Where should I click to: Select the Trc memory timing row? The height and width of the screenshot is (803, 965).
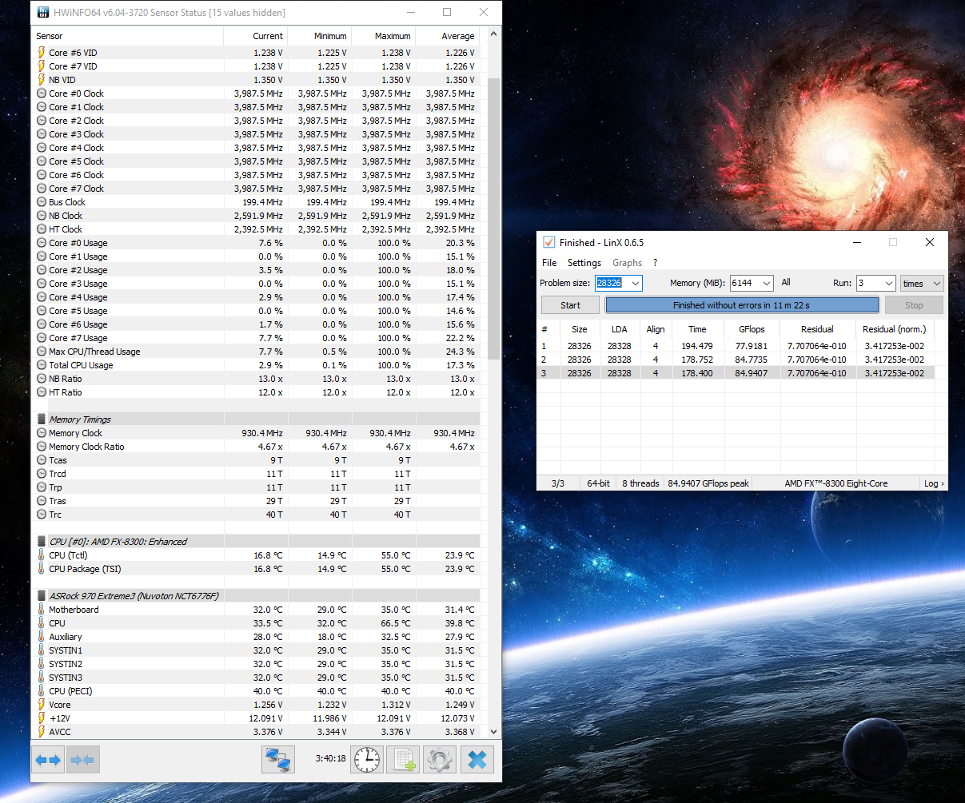tap(257, 515)
